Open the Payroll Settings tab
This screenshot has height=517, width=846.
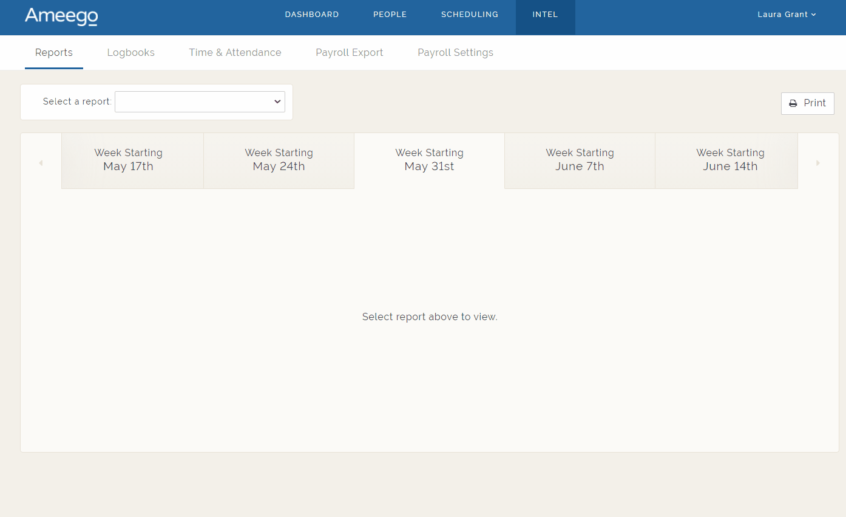(455, 53)
